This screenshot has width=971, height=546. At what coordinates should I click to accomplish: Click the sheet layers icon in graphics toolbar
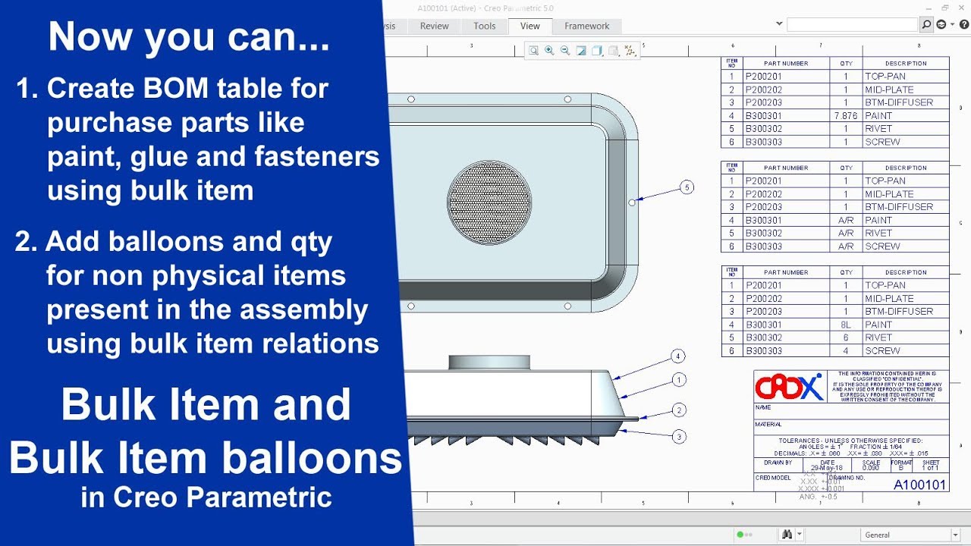pyautogui.click(x=613, y=51)
